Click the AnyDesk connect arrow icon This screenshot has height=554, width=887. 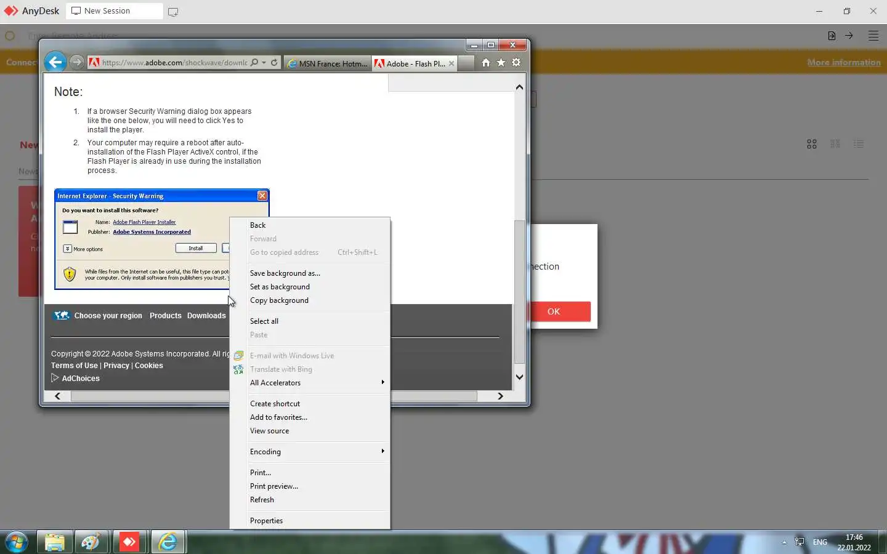coord(849,36)
